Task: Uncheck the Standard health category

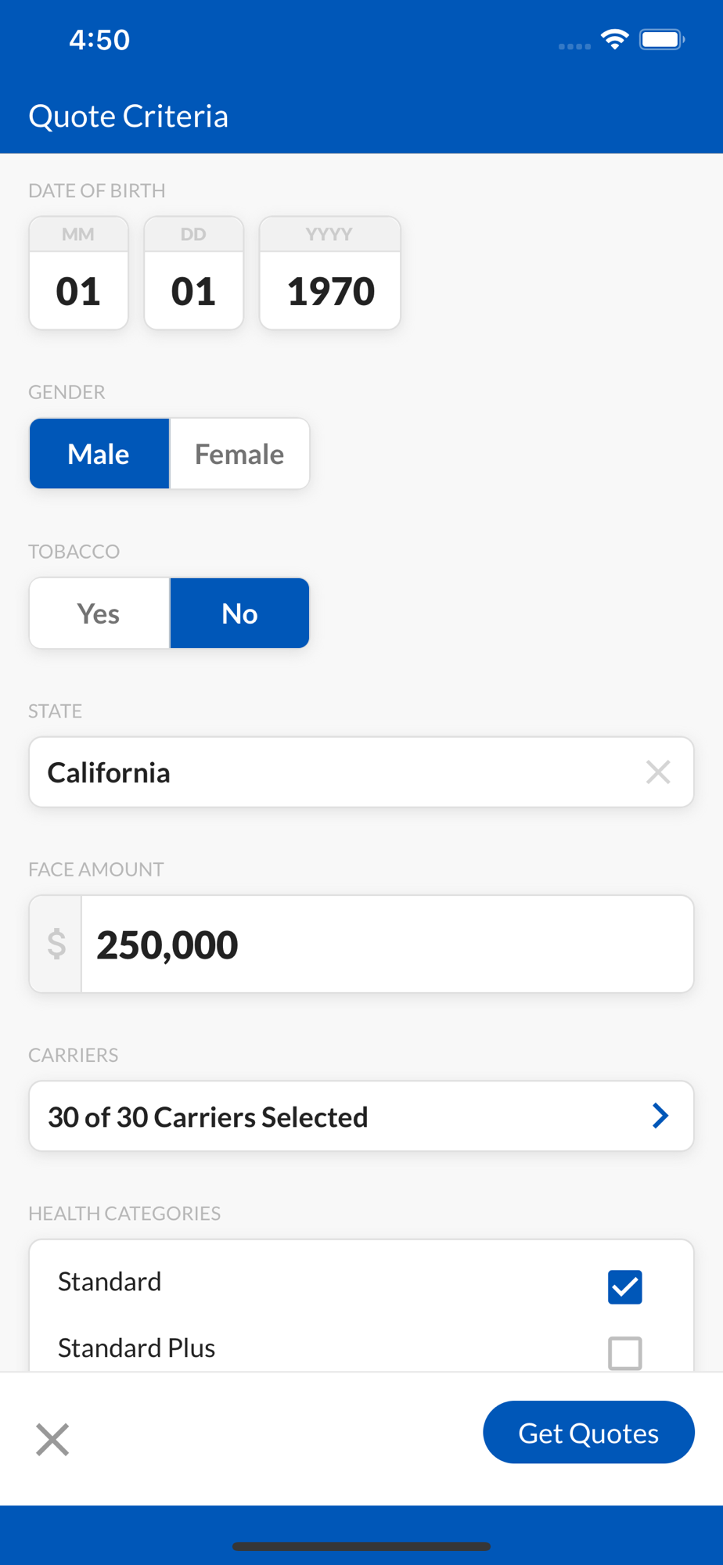Action: coord(624,1286)
